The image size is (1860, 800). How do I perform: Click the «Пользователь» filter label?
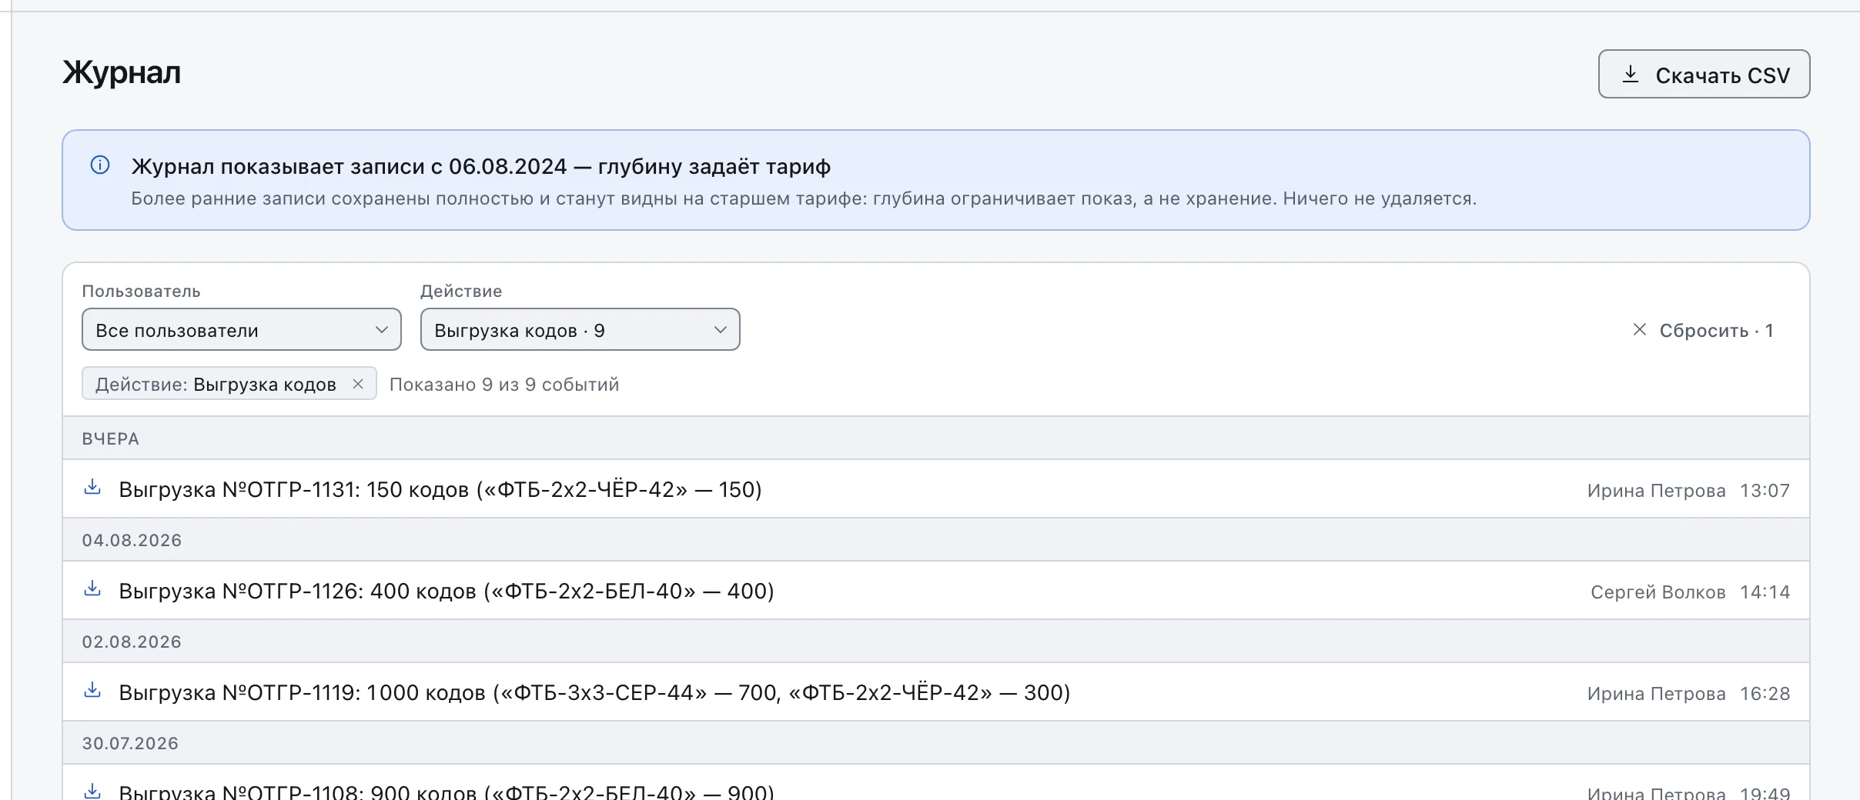point(141,291)
